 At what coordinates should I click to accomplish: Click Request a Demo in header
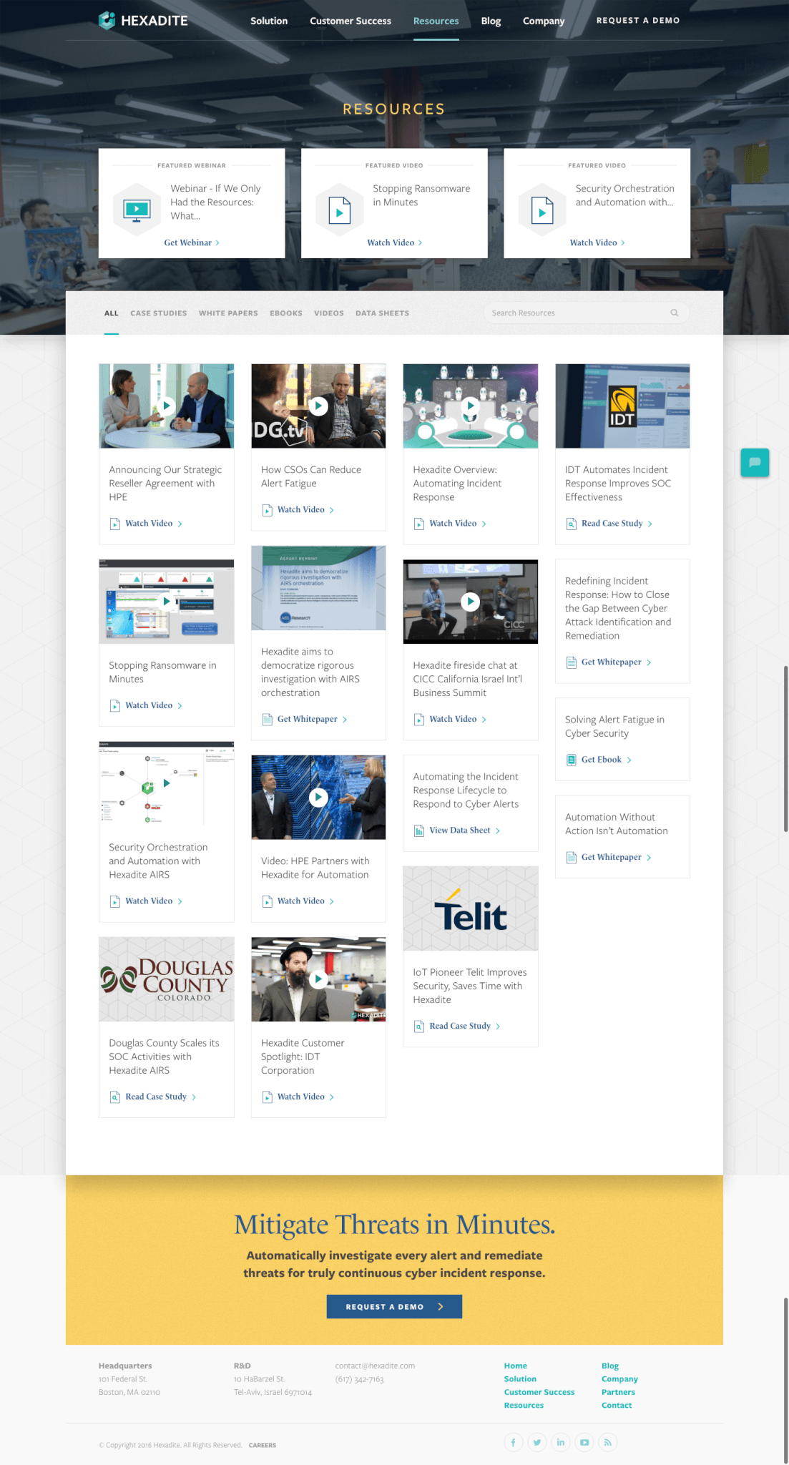tap(638, 20)
